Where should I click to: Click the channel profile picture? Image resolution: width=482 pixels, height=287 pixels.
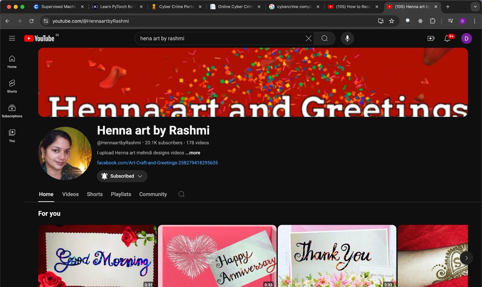coord(65,154)
